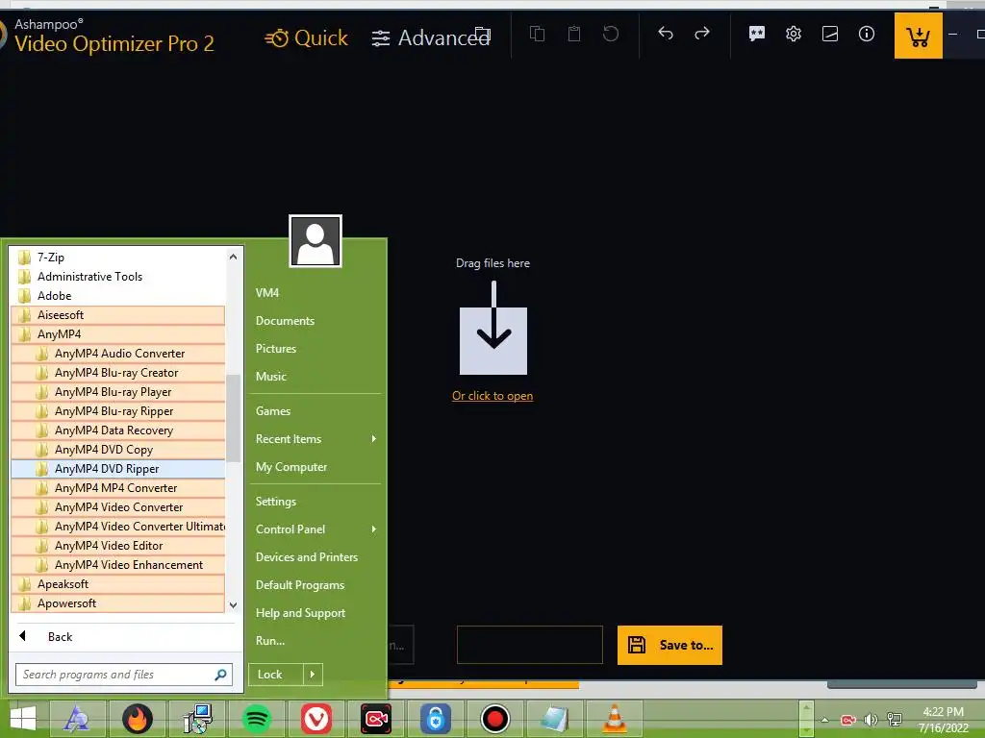This screenshot has width=985, height=738.
Task: Click the copy icon in Ashampoo toolbar
Action: (x=537, y=34)
